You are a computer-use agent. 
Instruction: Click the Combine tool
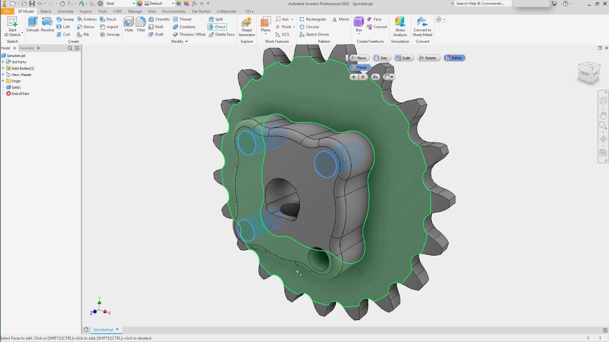point(184,27)
